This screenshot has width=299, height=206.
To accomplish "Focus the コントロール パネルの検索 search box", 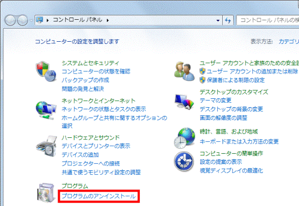I will point(268,20).
